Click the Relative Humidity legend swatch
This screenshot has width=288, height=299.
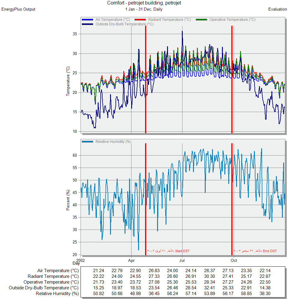88,142
